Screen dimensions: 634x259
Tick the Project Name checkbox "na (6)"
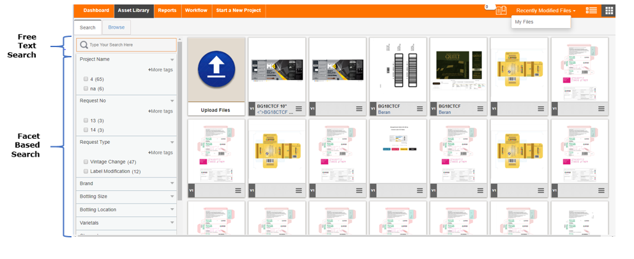pyautogui.click(x=86, y=88)
